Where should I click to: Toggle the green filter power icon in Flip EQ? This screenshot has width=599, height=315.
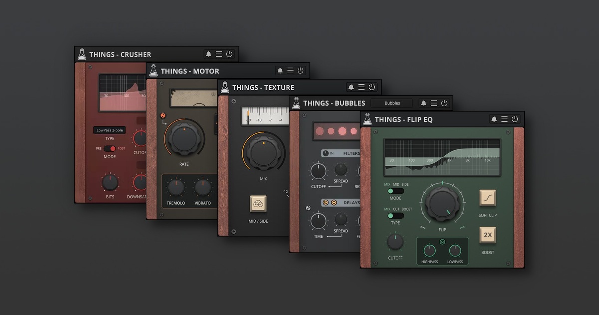pyautogui.click(x=442, y=242)
